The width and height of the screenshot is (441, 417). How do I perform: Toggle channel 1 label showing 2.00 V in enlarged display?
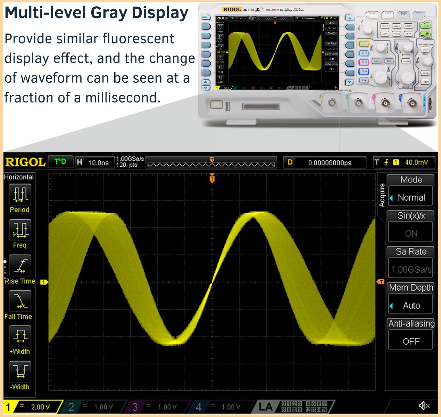(33, 406)
